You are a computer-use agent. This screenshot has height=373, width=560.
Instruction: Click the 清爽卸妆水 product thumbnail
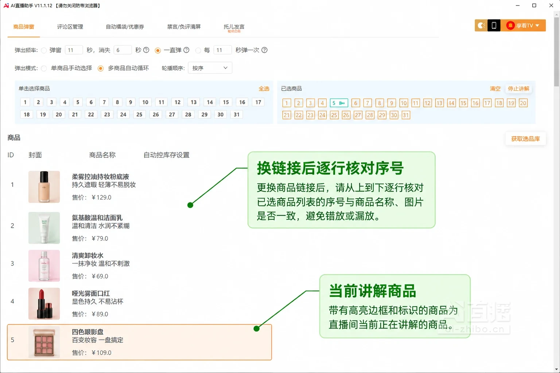point(44,266)
